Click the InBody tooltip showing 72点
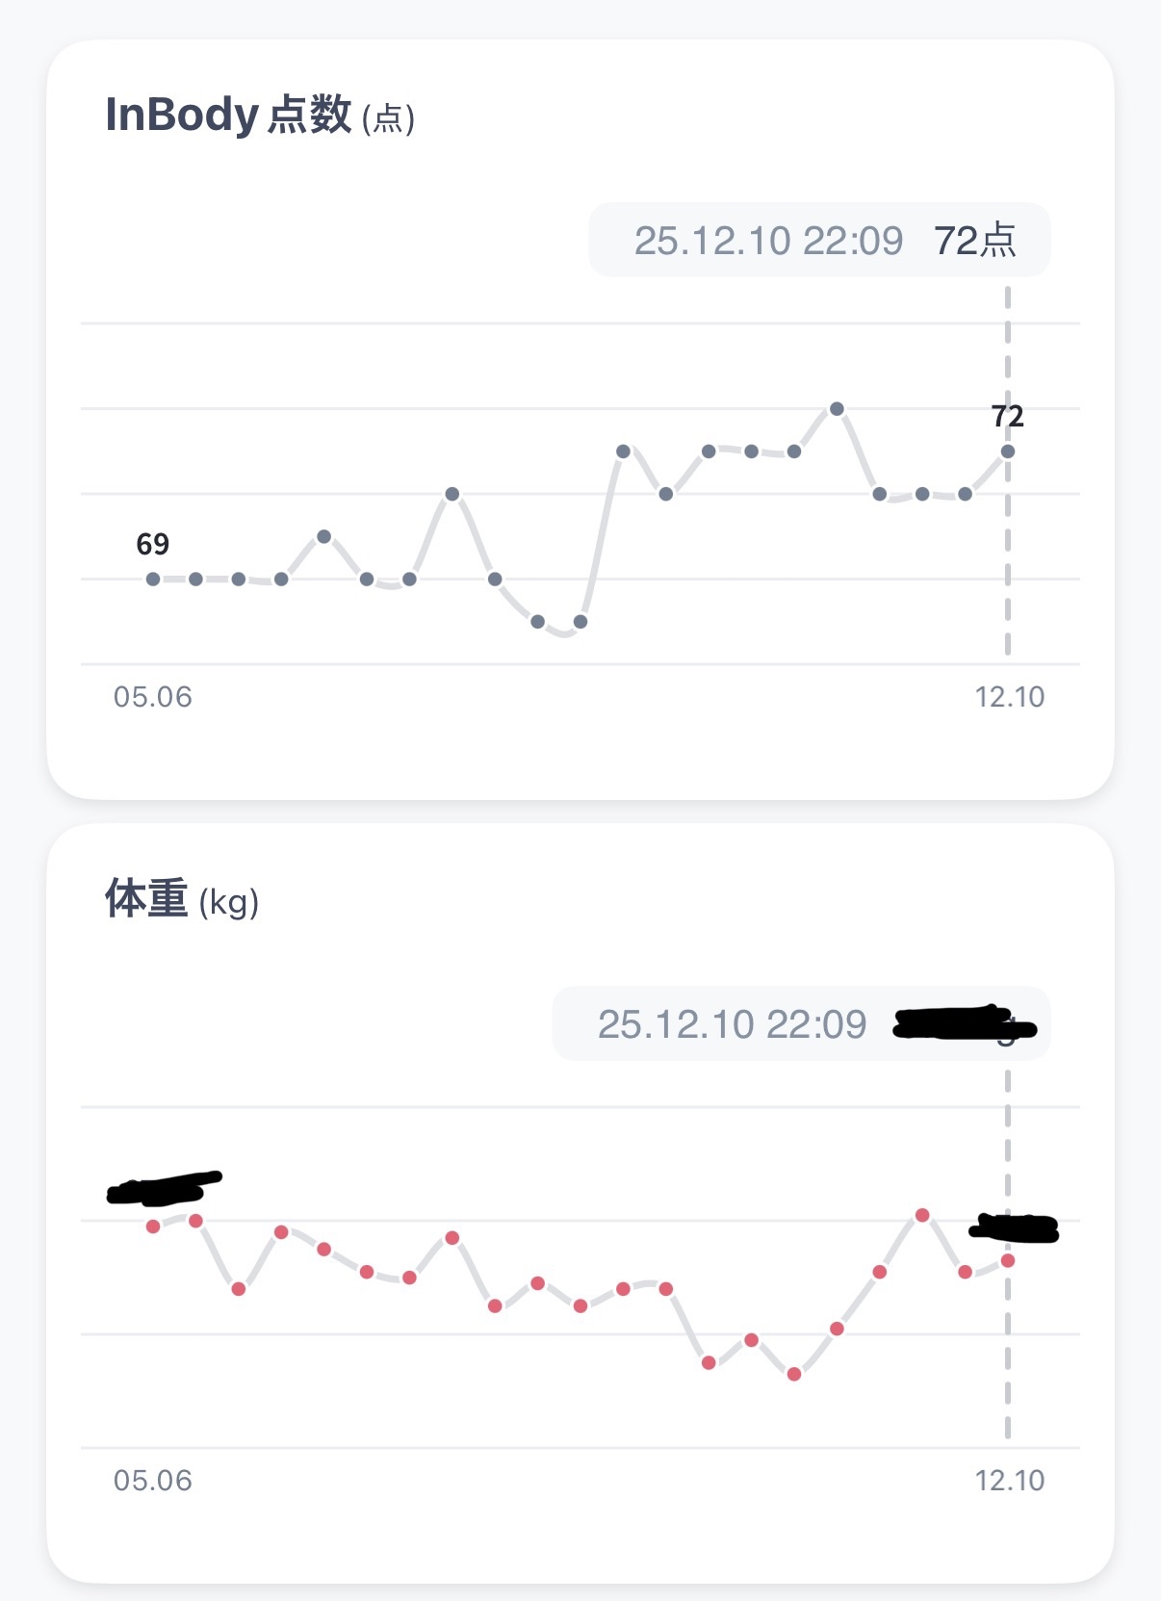1161x1601 pixels. coord(819,241)
